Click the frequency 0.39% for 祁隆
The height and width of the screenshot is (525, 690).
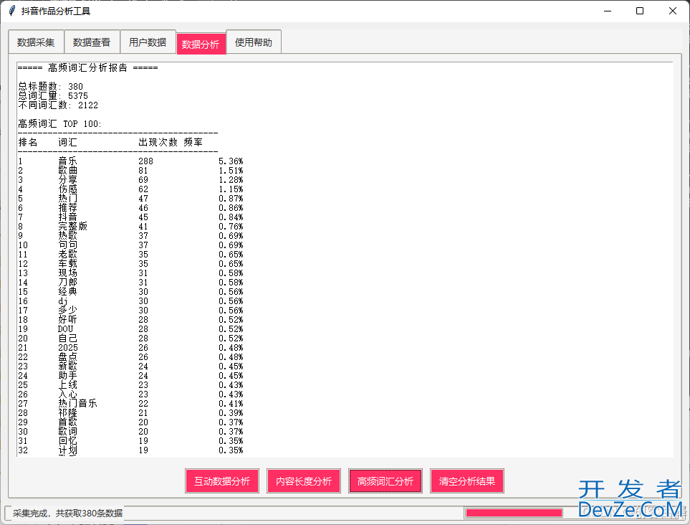pos(231,412)
